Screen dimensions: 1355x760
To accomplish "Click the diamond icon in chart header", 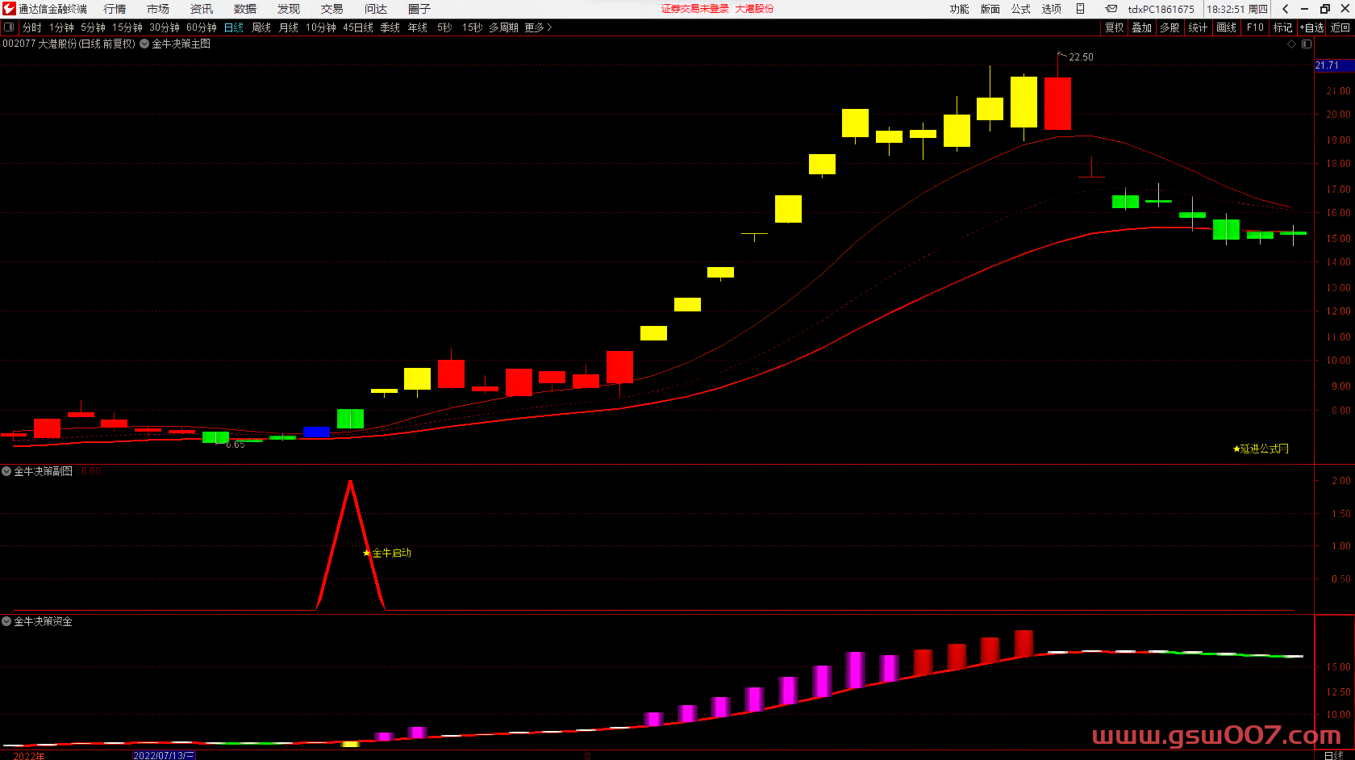I will [1291, 44].
